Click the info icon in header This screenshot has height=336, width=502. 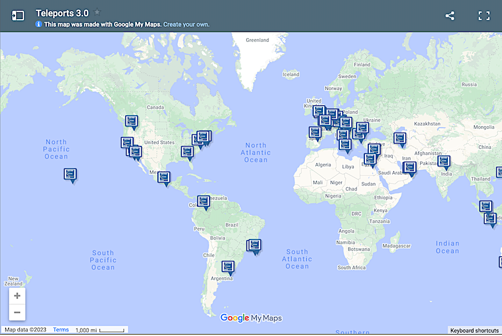[39, 24]
